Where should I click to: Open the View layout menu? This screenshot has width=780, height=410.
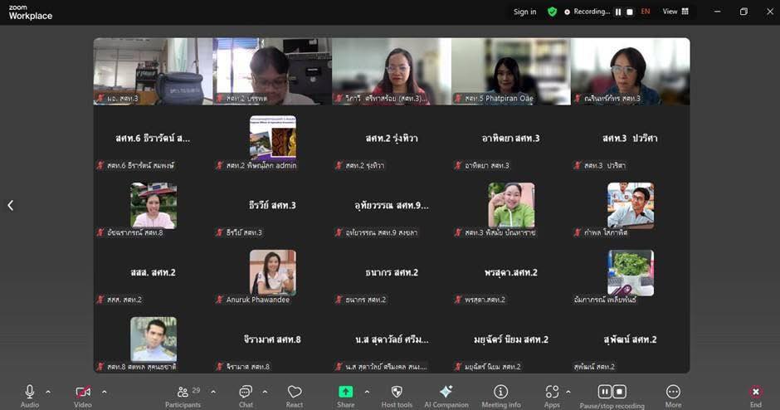tap(675, 12)
